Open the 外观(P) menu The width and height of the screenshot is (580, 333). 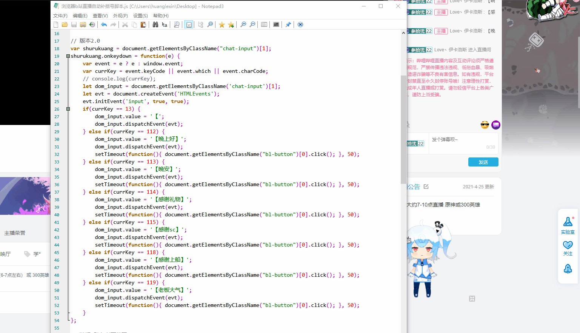click(120, 16)
